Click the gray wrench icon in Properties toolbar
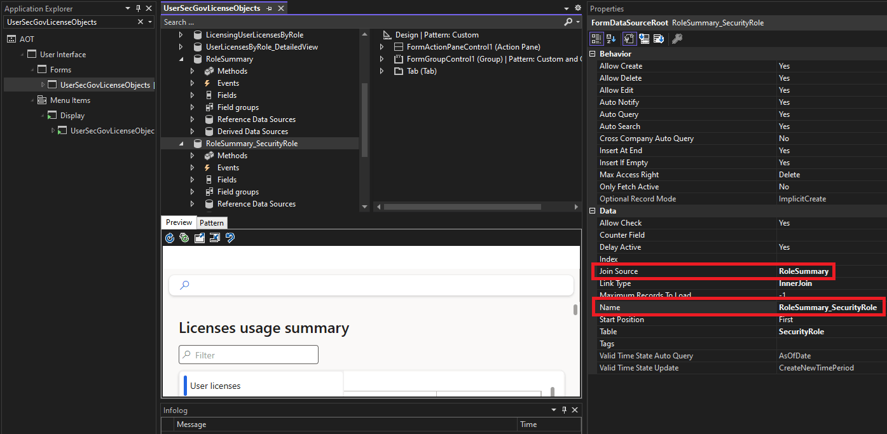The height and width of the screenshot is (434, 887). click(x=677, y=39)
